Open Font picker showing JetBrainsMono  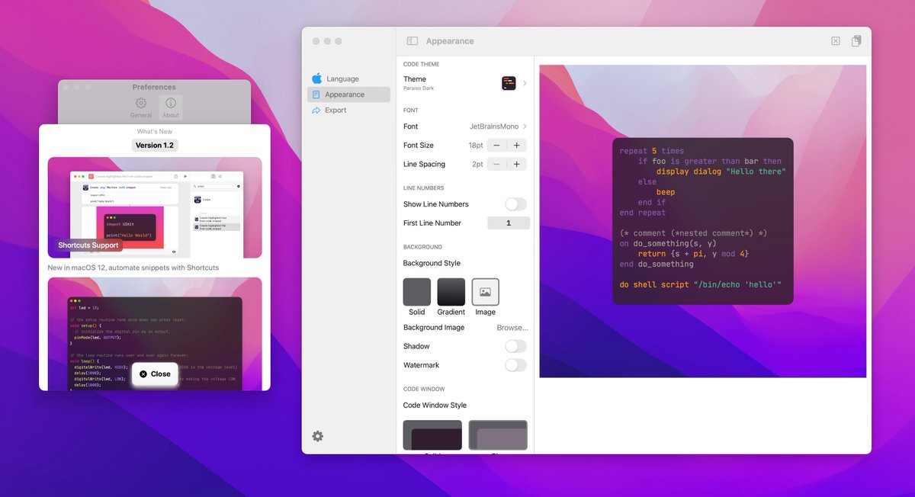[x=499, y=127]
